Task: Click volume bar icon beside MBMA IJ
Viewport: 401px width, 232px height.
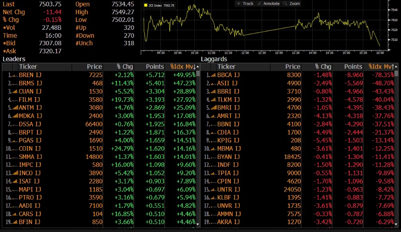Action: tap(213, 149)
